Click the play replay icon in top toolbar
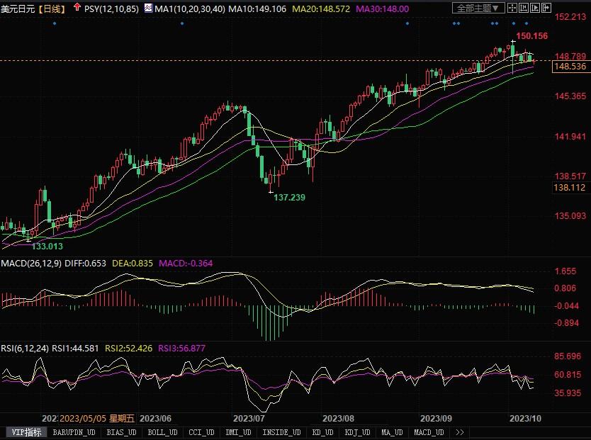The width and height of the screenshot is (591, 440). (535, 8)
